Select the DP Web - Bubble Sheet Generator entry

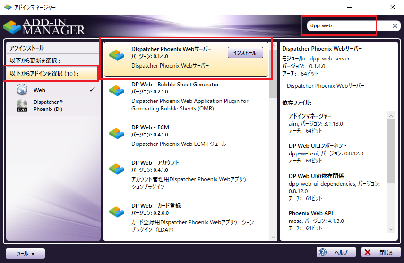[186, 96]
